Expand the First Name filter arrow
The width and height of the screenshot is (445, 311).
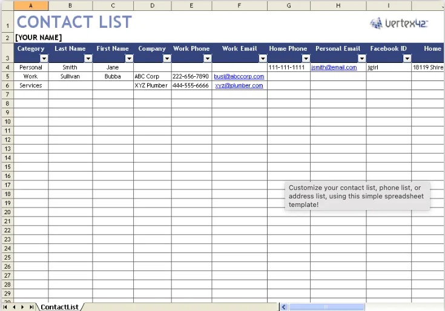pyautogui.click(x=129, y=59)
